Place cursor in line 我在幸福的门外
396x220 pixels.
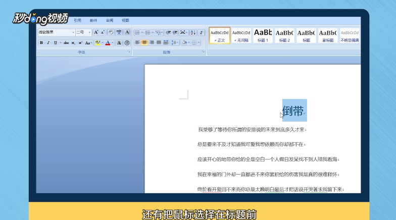click(268, 175)
